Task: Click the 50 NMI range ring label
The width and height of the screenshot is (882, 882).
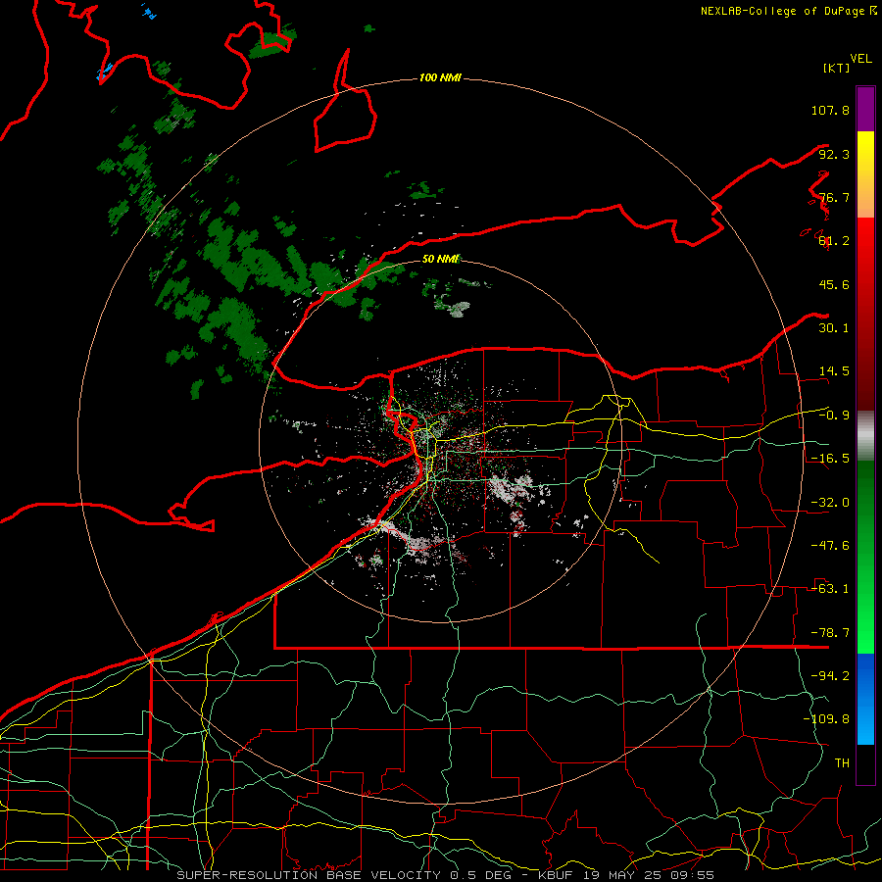Action: coord(440,259)
